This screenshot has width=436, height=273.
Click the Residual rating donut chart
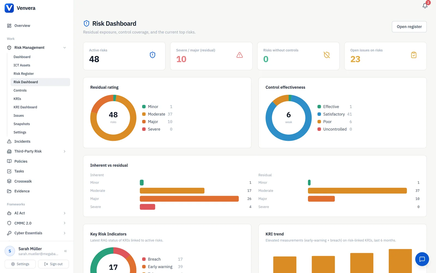tap(113, 118)
